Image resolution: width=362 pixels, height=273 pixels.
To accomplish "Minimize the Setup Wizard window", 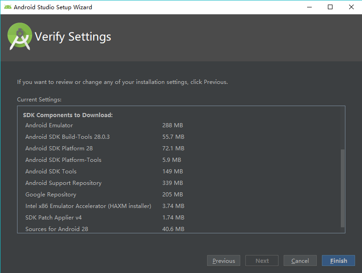I will click(309, 7).
